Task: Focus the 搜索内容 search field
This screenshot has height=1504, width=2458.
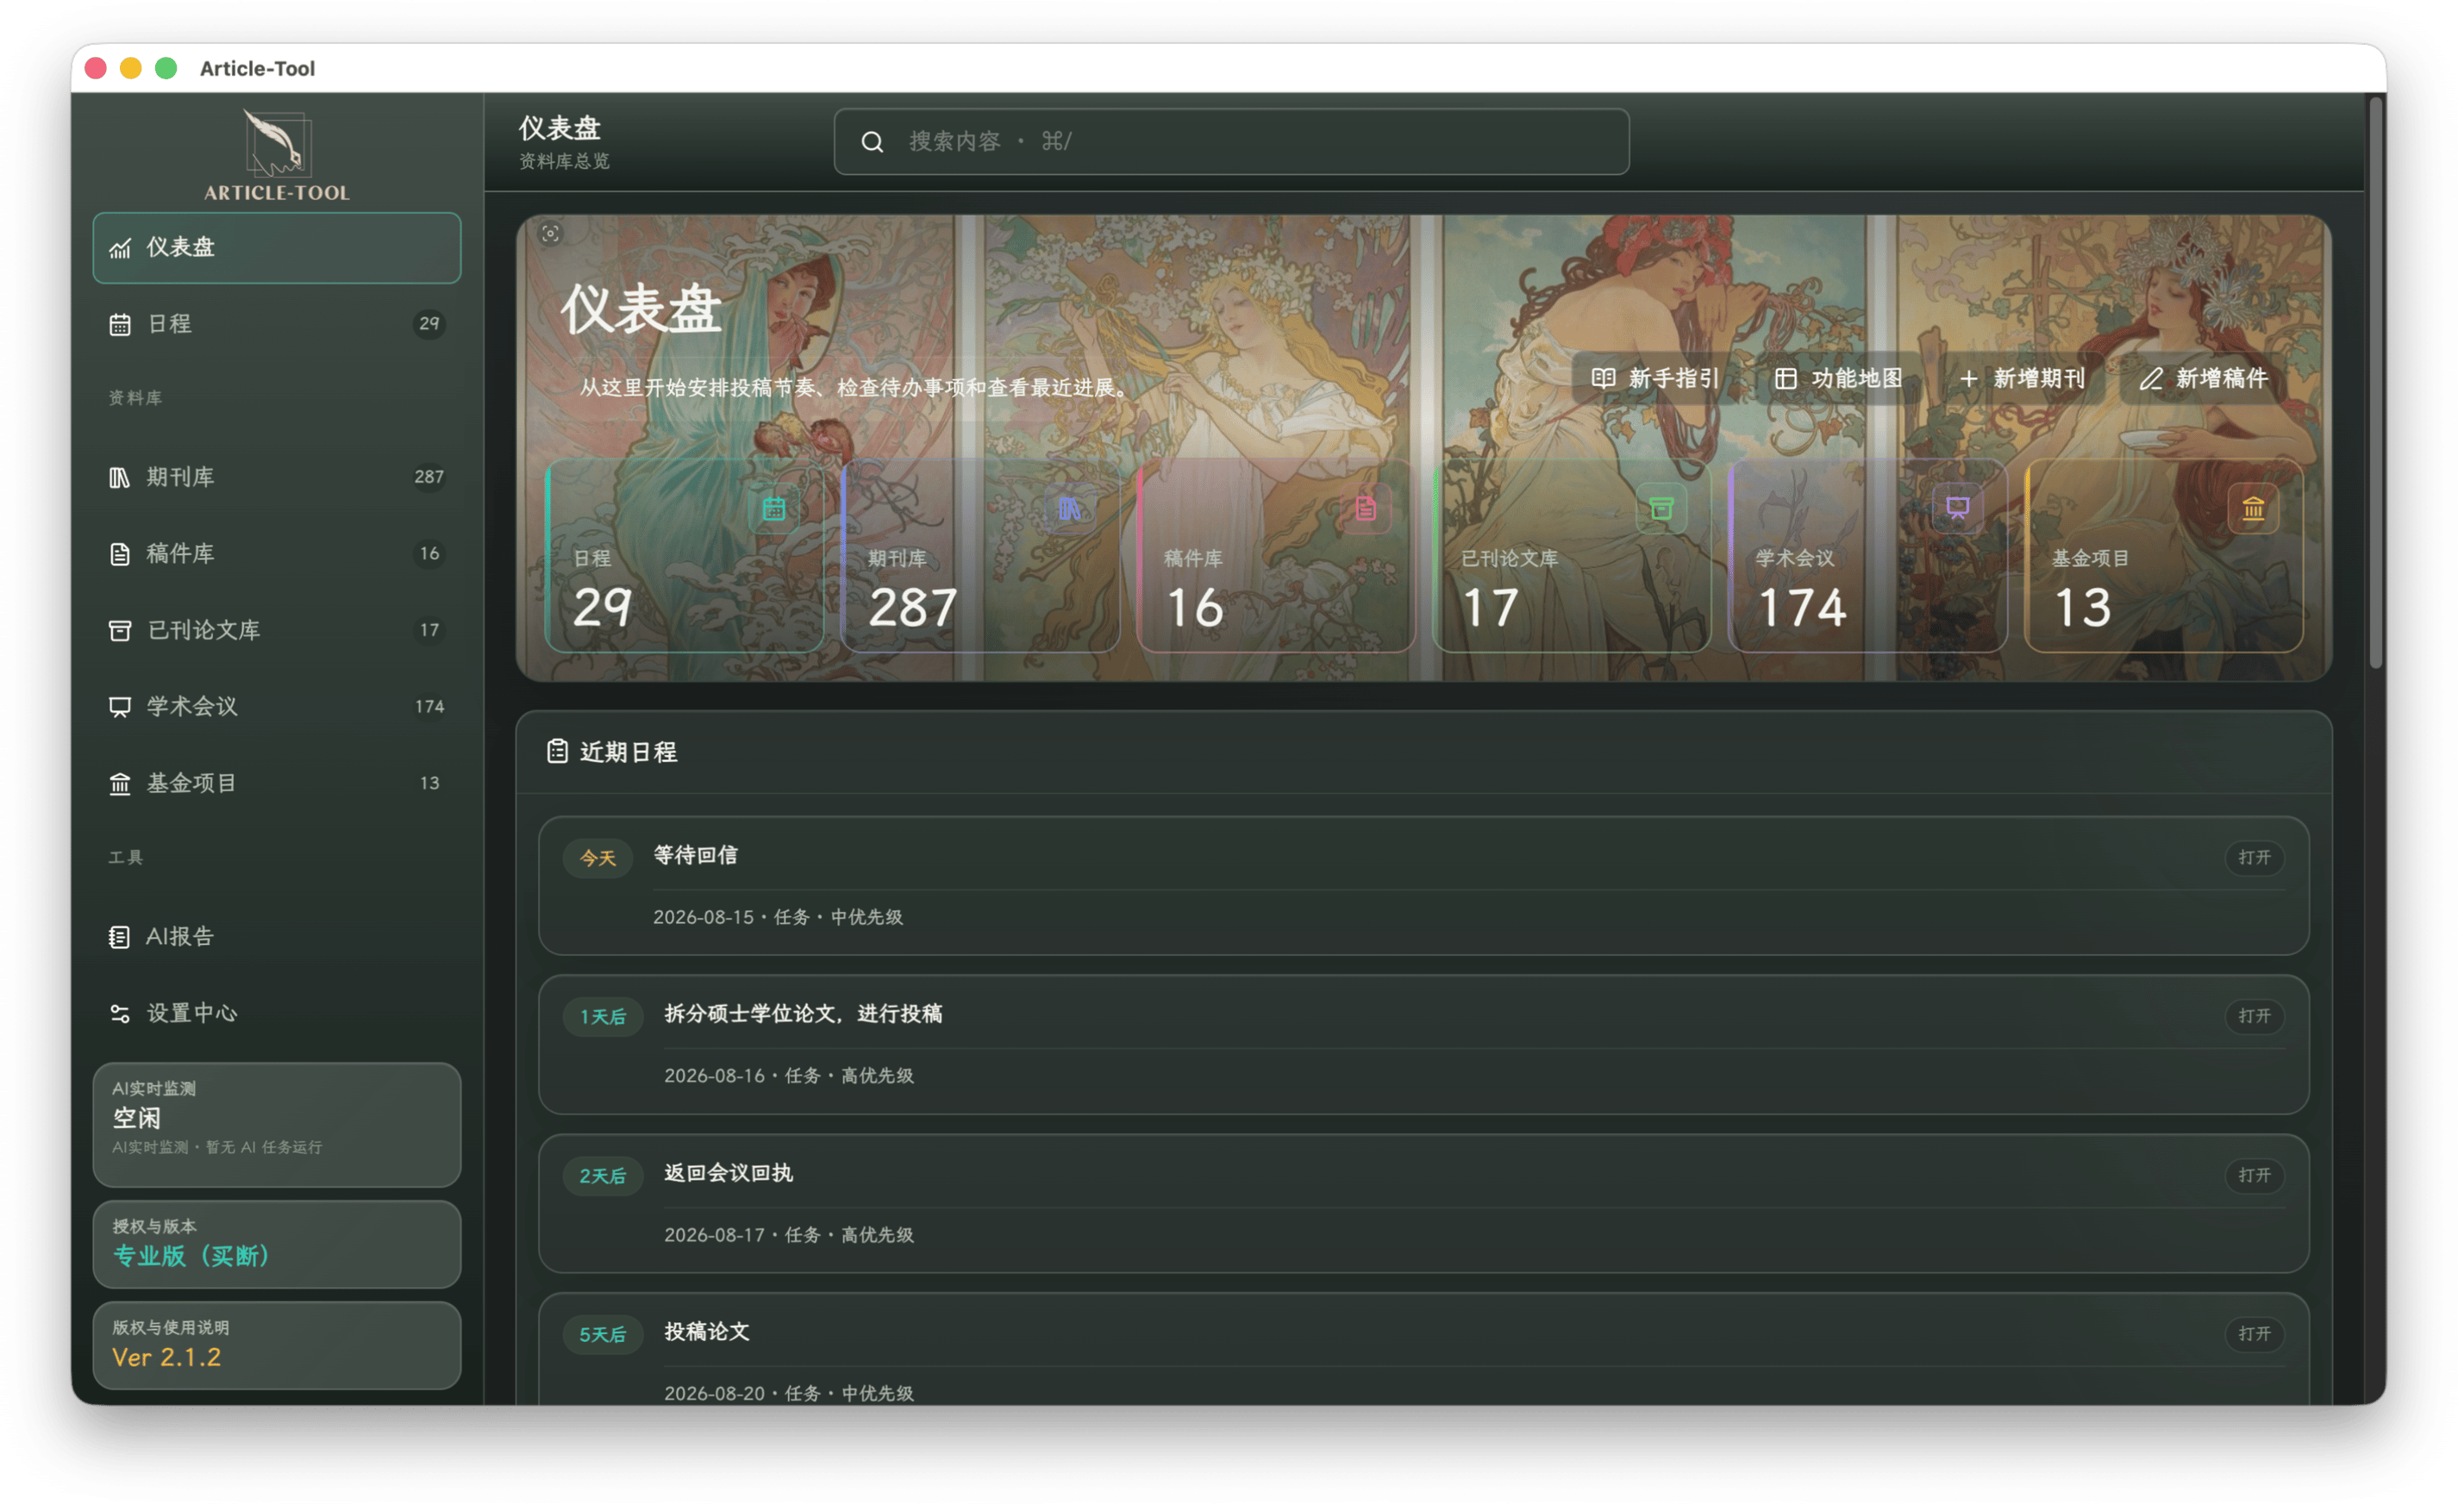Action: tap(1231, 141)
